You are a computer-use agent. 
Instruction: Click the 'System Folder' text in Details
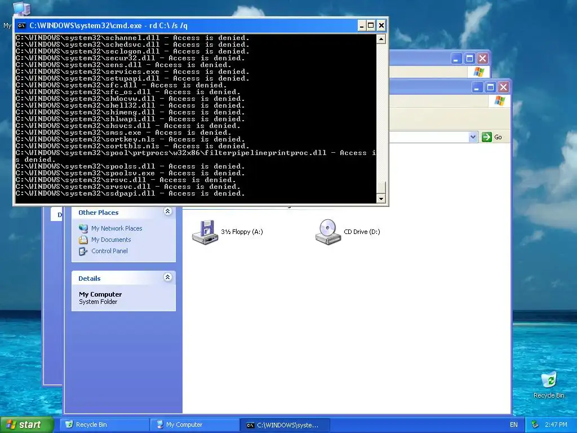coord(98,302)
